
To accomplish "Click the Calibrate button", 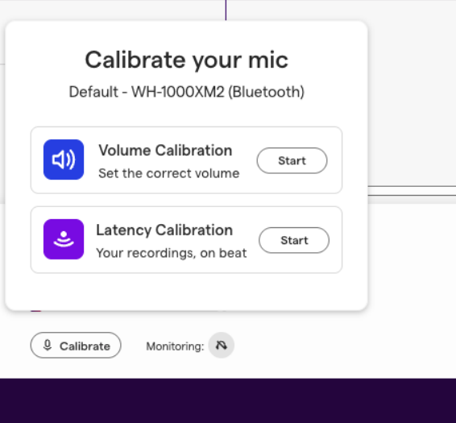I will [x=76, y=346].
